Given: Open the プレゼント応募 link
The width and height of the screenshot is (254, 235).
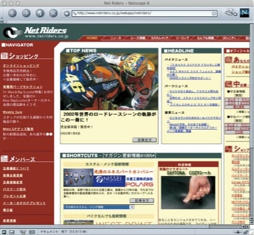Looking at the screenshot, I should 14,196.
